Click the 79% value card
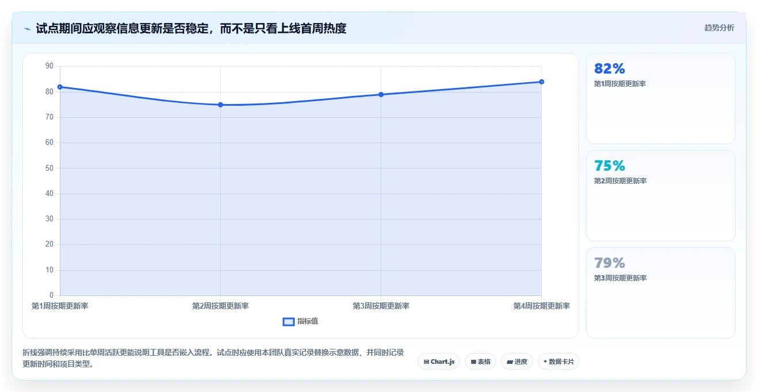 660,293
